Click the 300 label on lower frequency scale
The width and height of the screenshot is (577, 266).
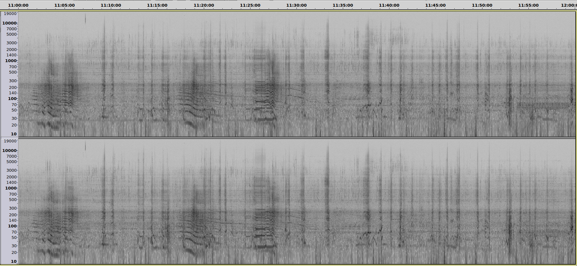(12, 208)
